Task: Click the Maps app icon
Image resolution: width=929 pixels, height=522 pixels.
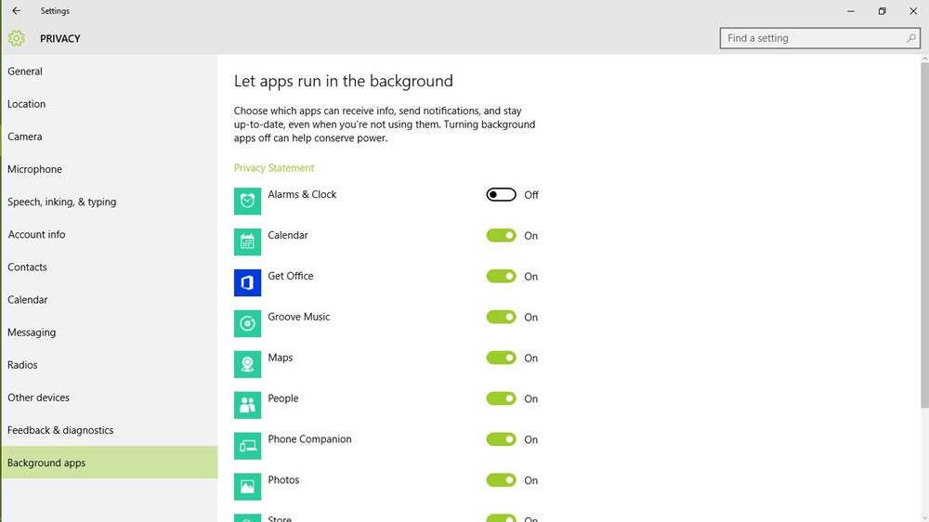Action: (247, 364)
